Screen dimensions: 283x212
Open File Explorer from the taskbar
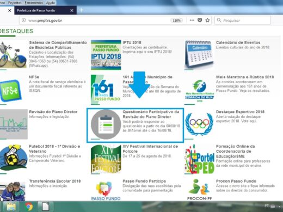(x=11, y=207)
